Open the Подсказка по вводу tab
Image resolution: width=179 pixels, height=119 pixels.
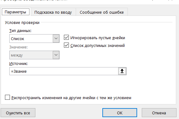click(x=53, y=12)
